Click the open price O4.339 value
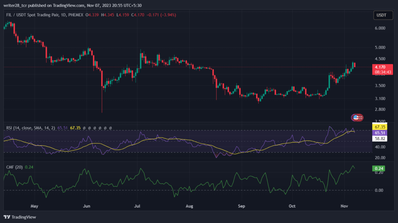Screen dimensions: 398x223 (92, 15)
